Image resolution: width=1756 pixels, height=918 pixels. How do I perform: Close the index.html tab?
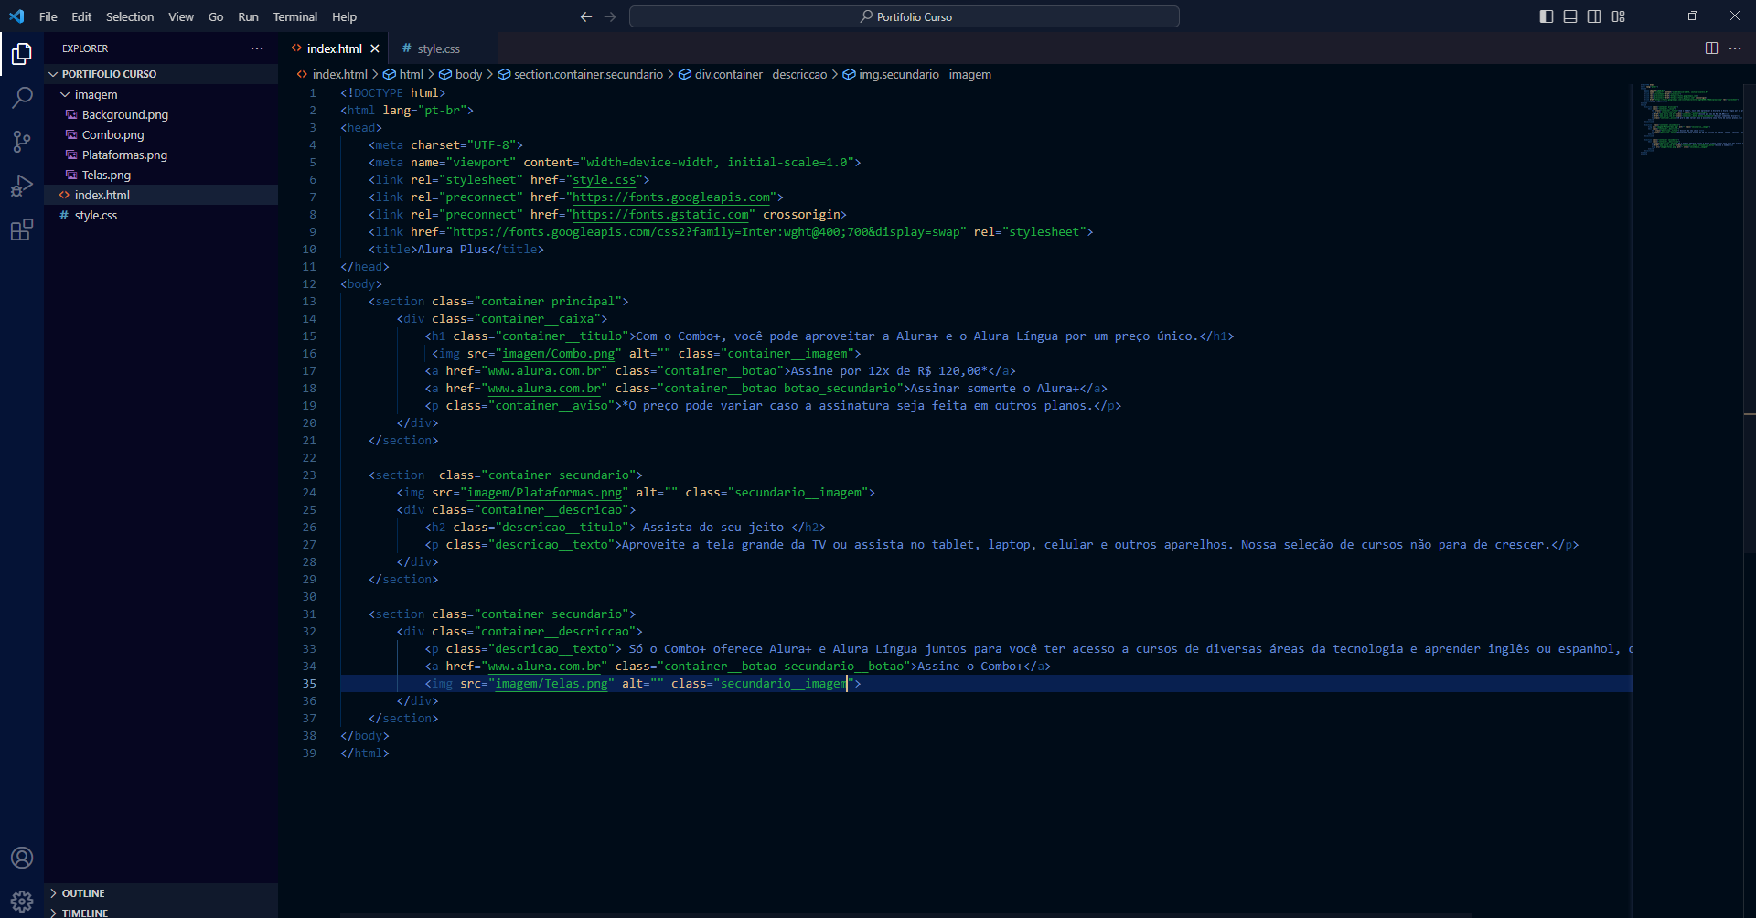[375, 48]
